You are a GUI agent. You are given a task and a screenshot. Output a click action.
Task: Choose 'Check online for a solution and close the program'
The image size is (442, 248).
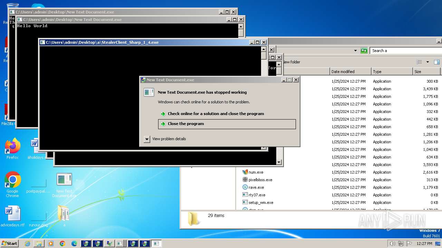tap(216, 114)
